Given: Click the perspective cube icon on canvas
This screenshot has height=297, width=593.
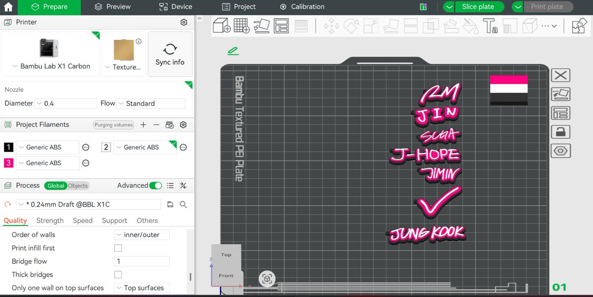Looking at the screenshot, I should pyautogui.click(x=267, y=279).
